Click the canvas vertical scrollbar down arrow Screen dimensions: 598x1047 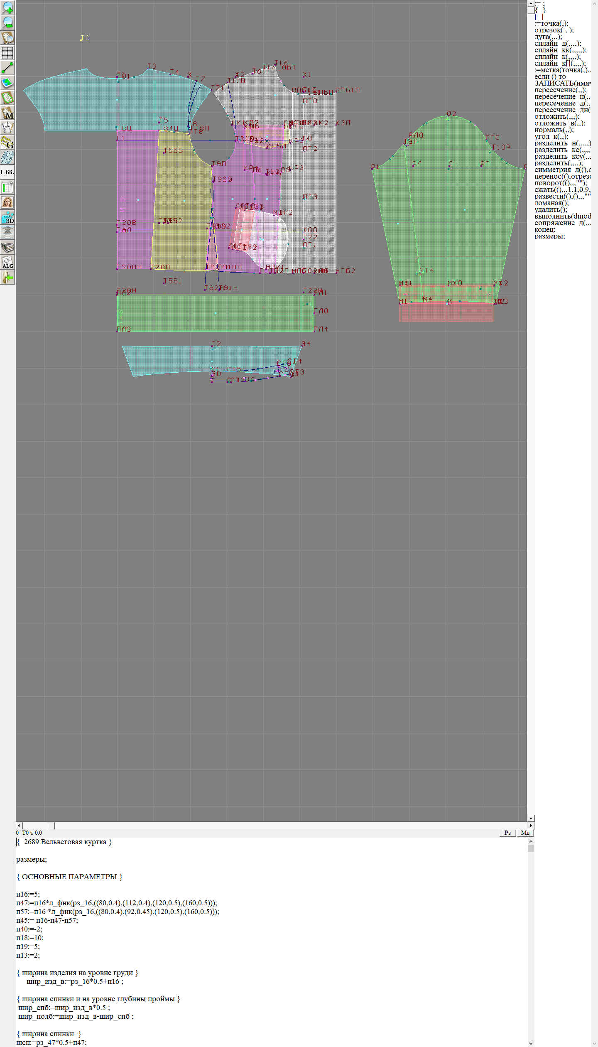pyautogui.click(x=531, y=818)
